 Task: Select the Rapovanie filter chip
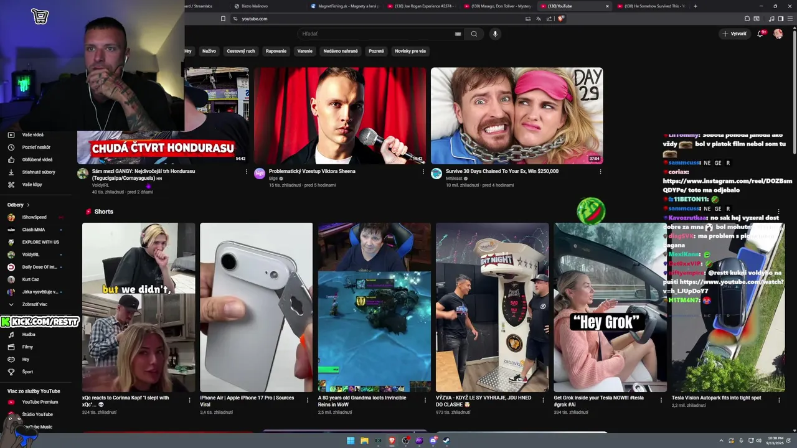[276, 51]
